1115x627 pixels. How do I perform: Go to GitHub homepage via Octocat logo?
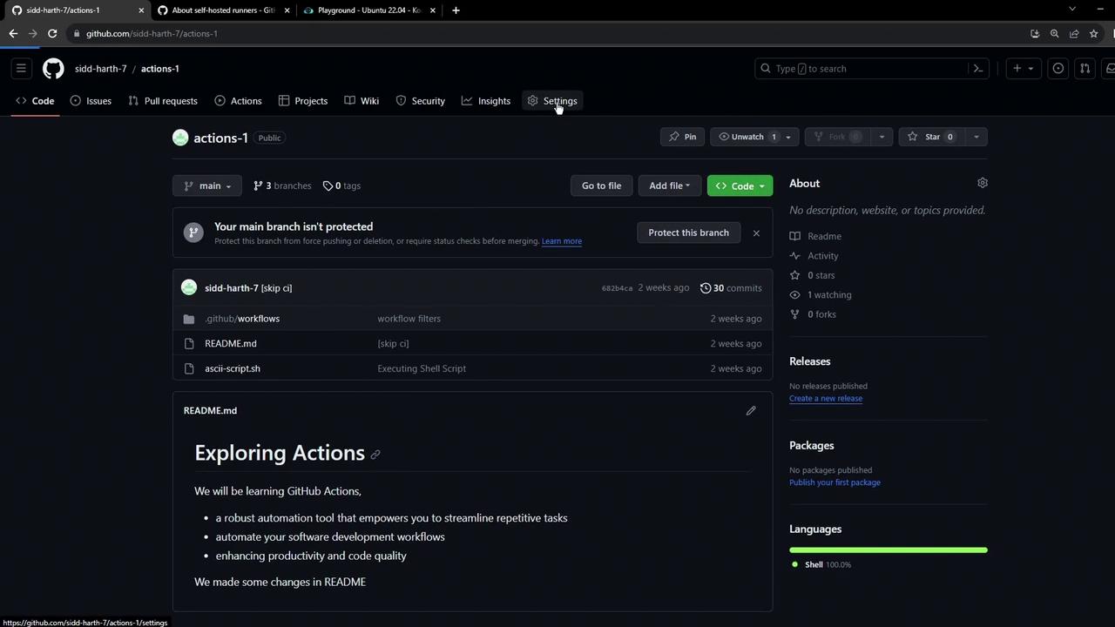tap(53, 69)
